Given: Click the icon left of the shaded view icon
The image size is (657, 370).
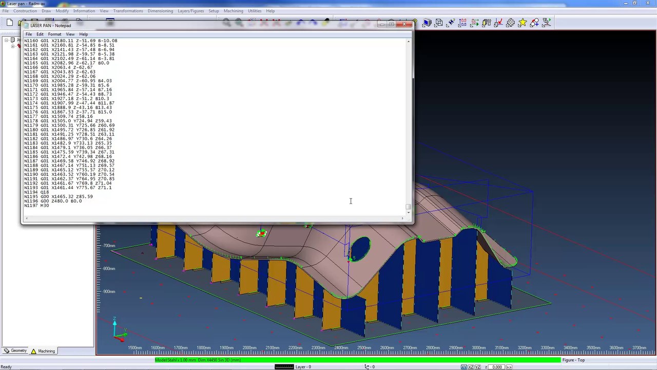Looking at the screenshot, I should click(415, 23).
